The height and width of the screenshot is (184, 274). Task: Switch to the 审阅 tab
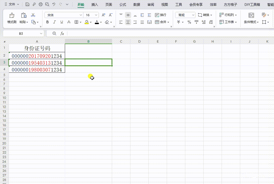point(151,5)
